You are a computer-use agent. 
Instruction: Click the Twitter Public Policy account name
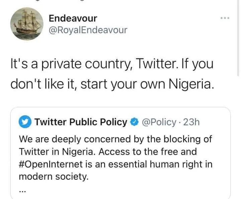pyautogui.click(x=81, y=122)
